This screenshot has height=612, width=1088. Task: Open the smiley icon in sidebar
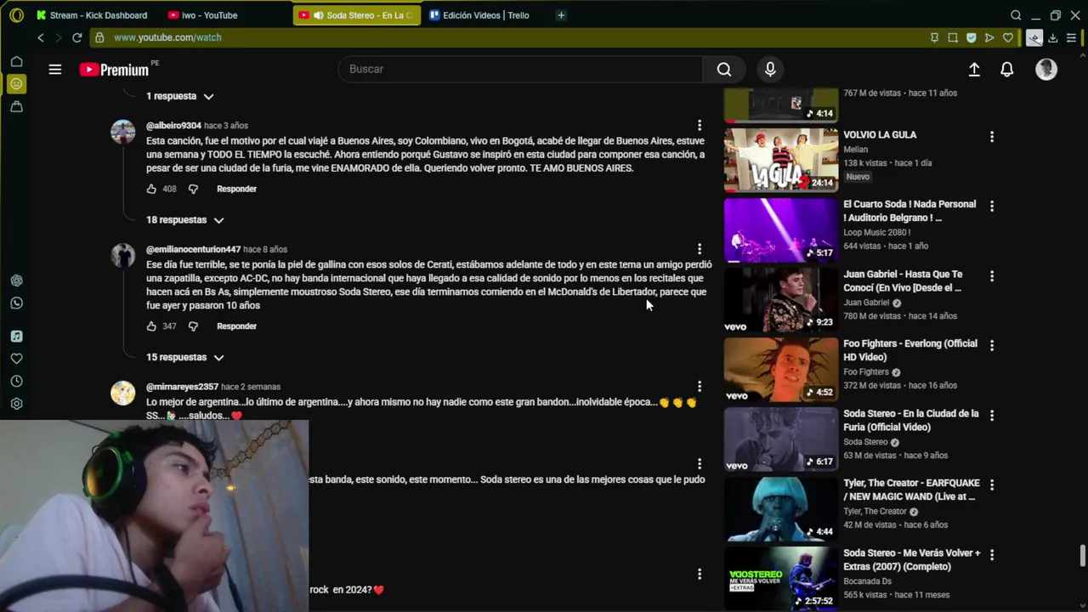tap(16, 84)
